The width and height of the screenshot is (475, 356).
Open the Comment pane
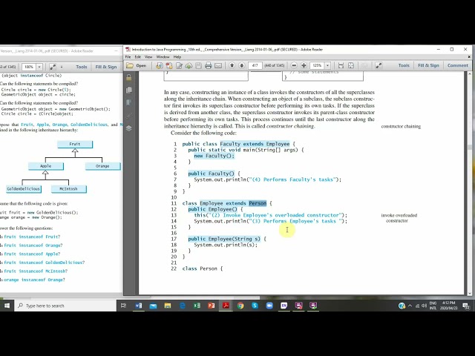[458, 65]
